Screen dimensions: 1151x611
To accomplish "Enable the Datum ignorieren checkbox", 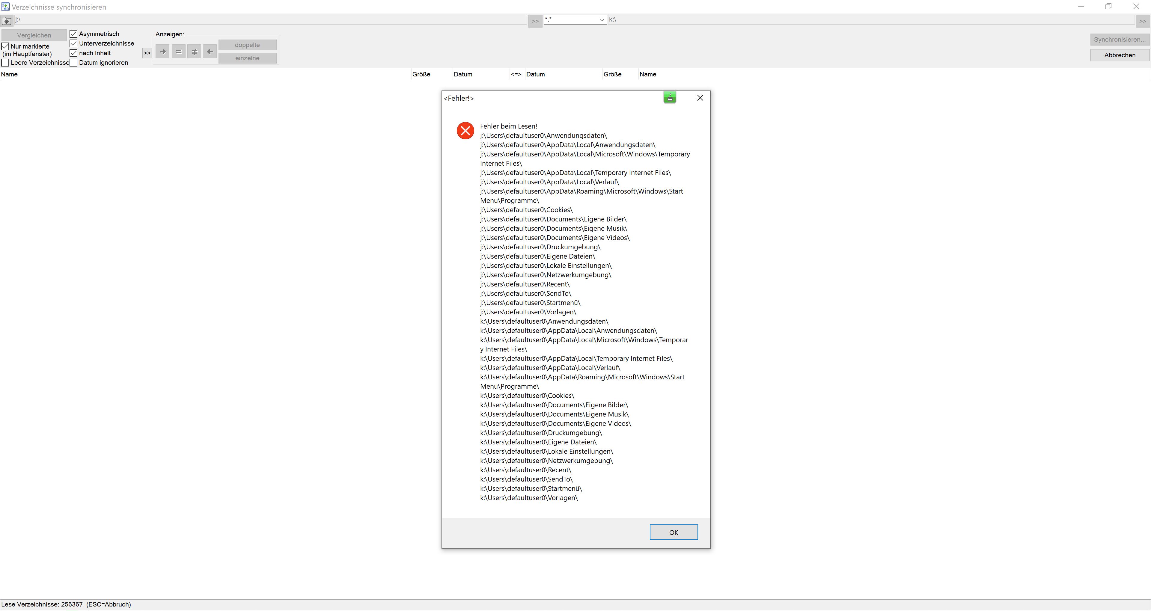I will click(x=74, y=63).
